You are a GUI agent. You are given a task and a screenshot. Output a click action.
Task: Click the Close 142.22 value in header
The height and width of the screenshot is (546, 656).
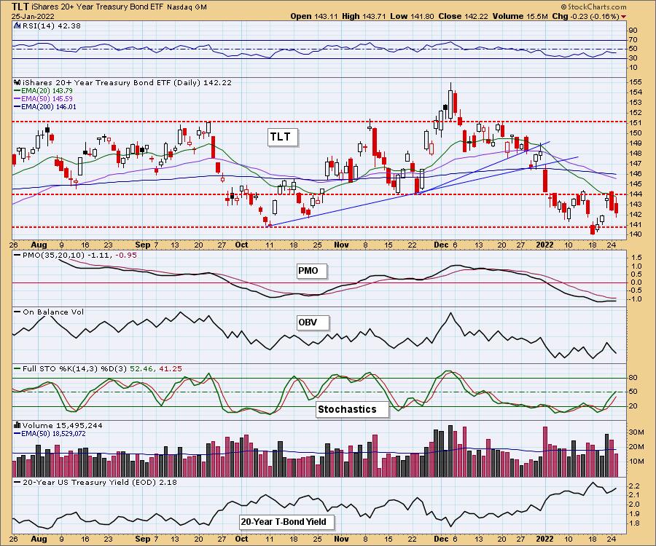point(464,16)
